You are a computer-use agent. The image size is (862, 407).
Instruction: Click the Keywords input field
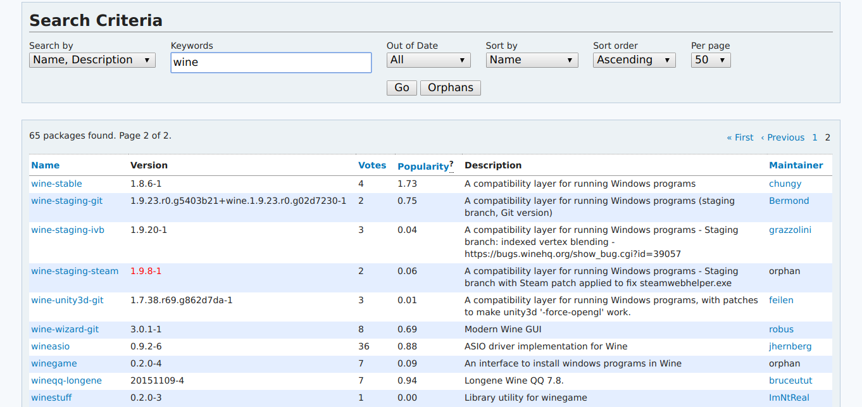(271, 62)
